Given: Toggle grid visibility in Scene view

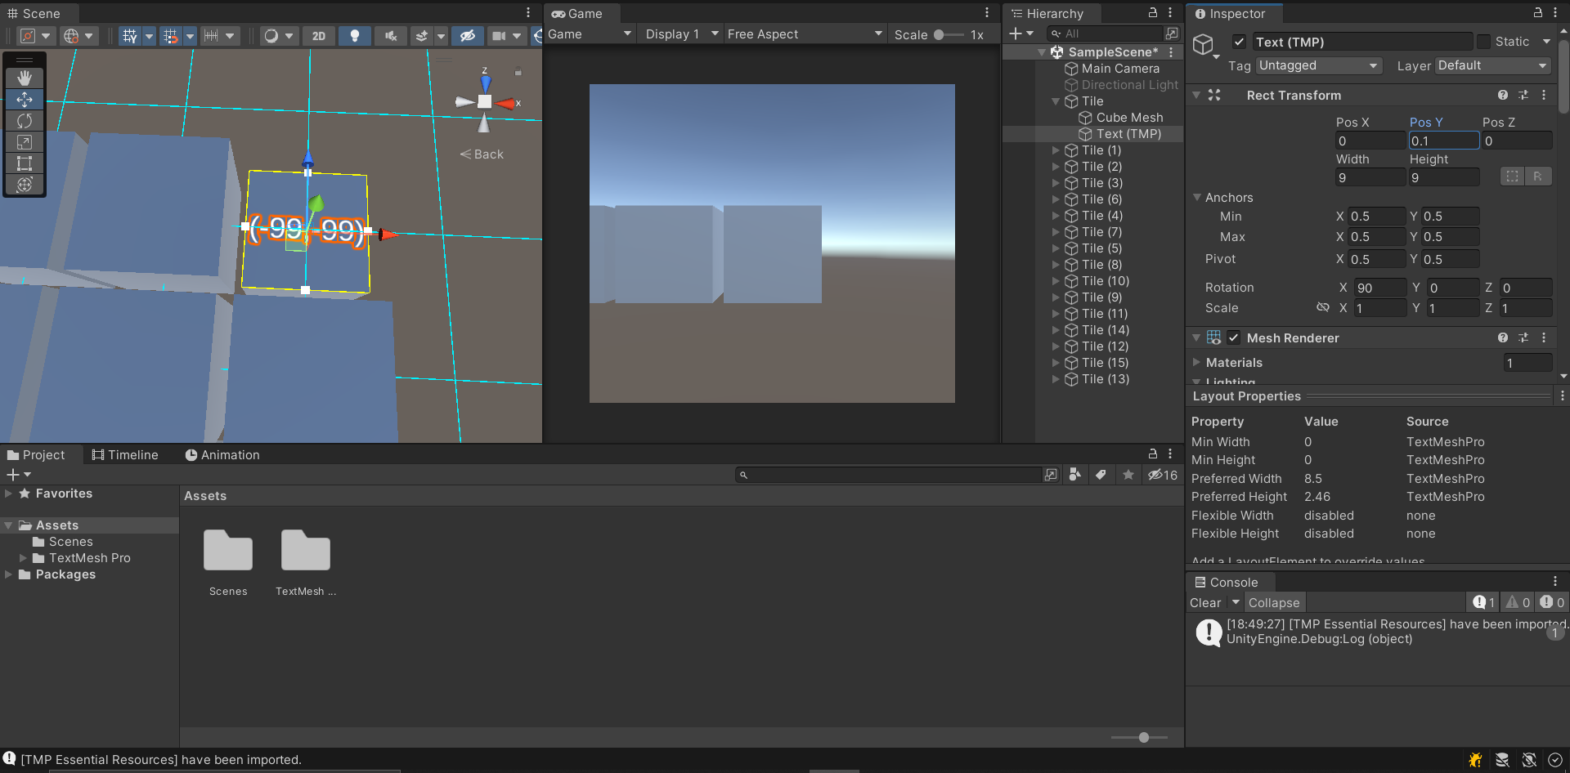Looking at the screenshot, I should (x=129, y=36).
